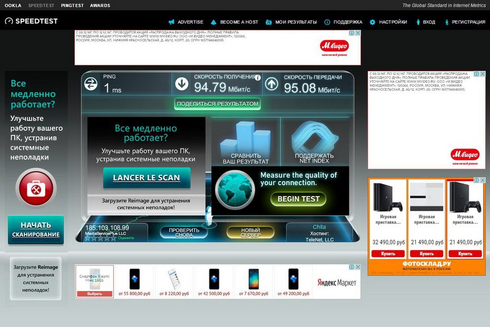This screenshot has width=490, height=327.
Task: Click the Оцените rating link
Action: pos(126,238)
